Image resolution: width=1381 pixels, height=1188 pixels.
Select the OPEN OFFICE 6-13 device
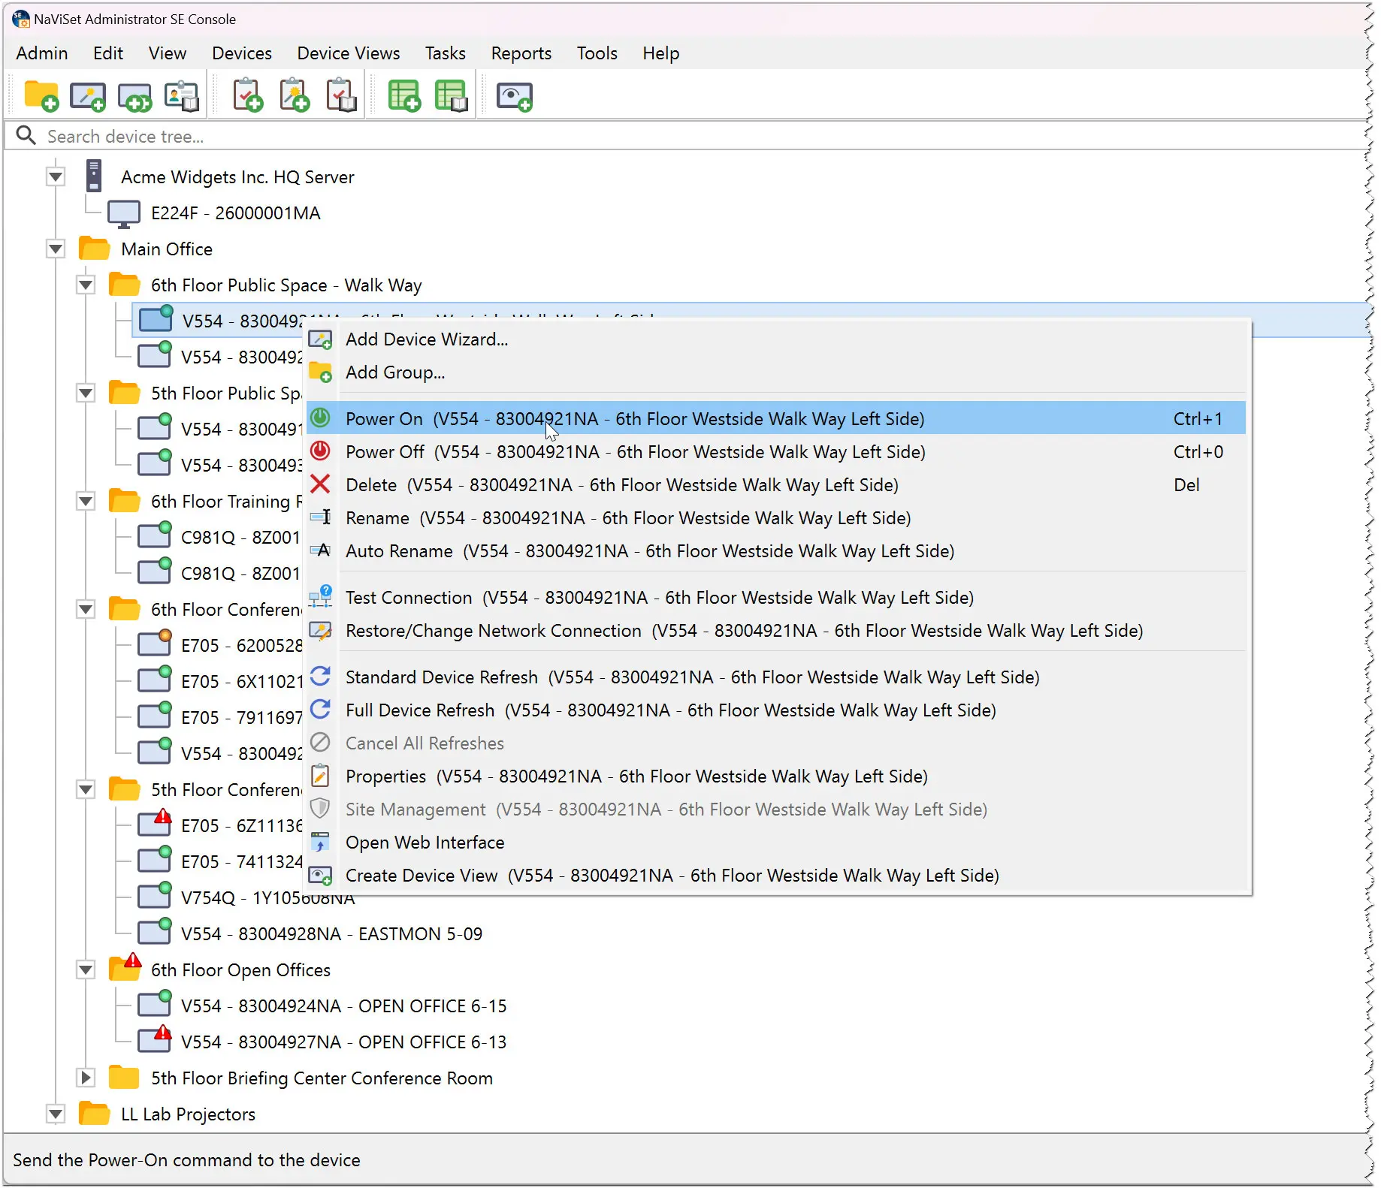coord(343,1042)
